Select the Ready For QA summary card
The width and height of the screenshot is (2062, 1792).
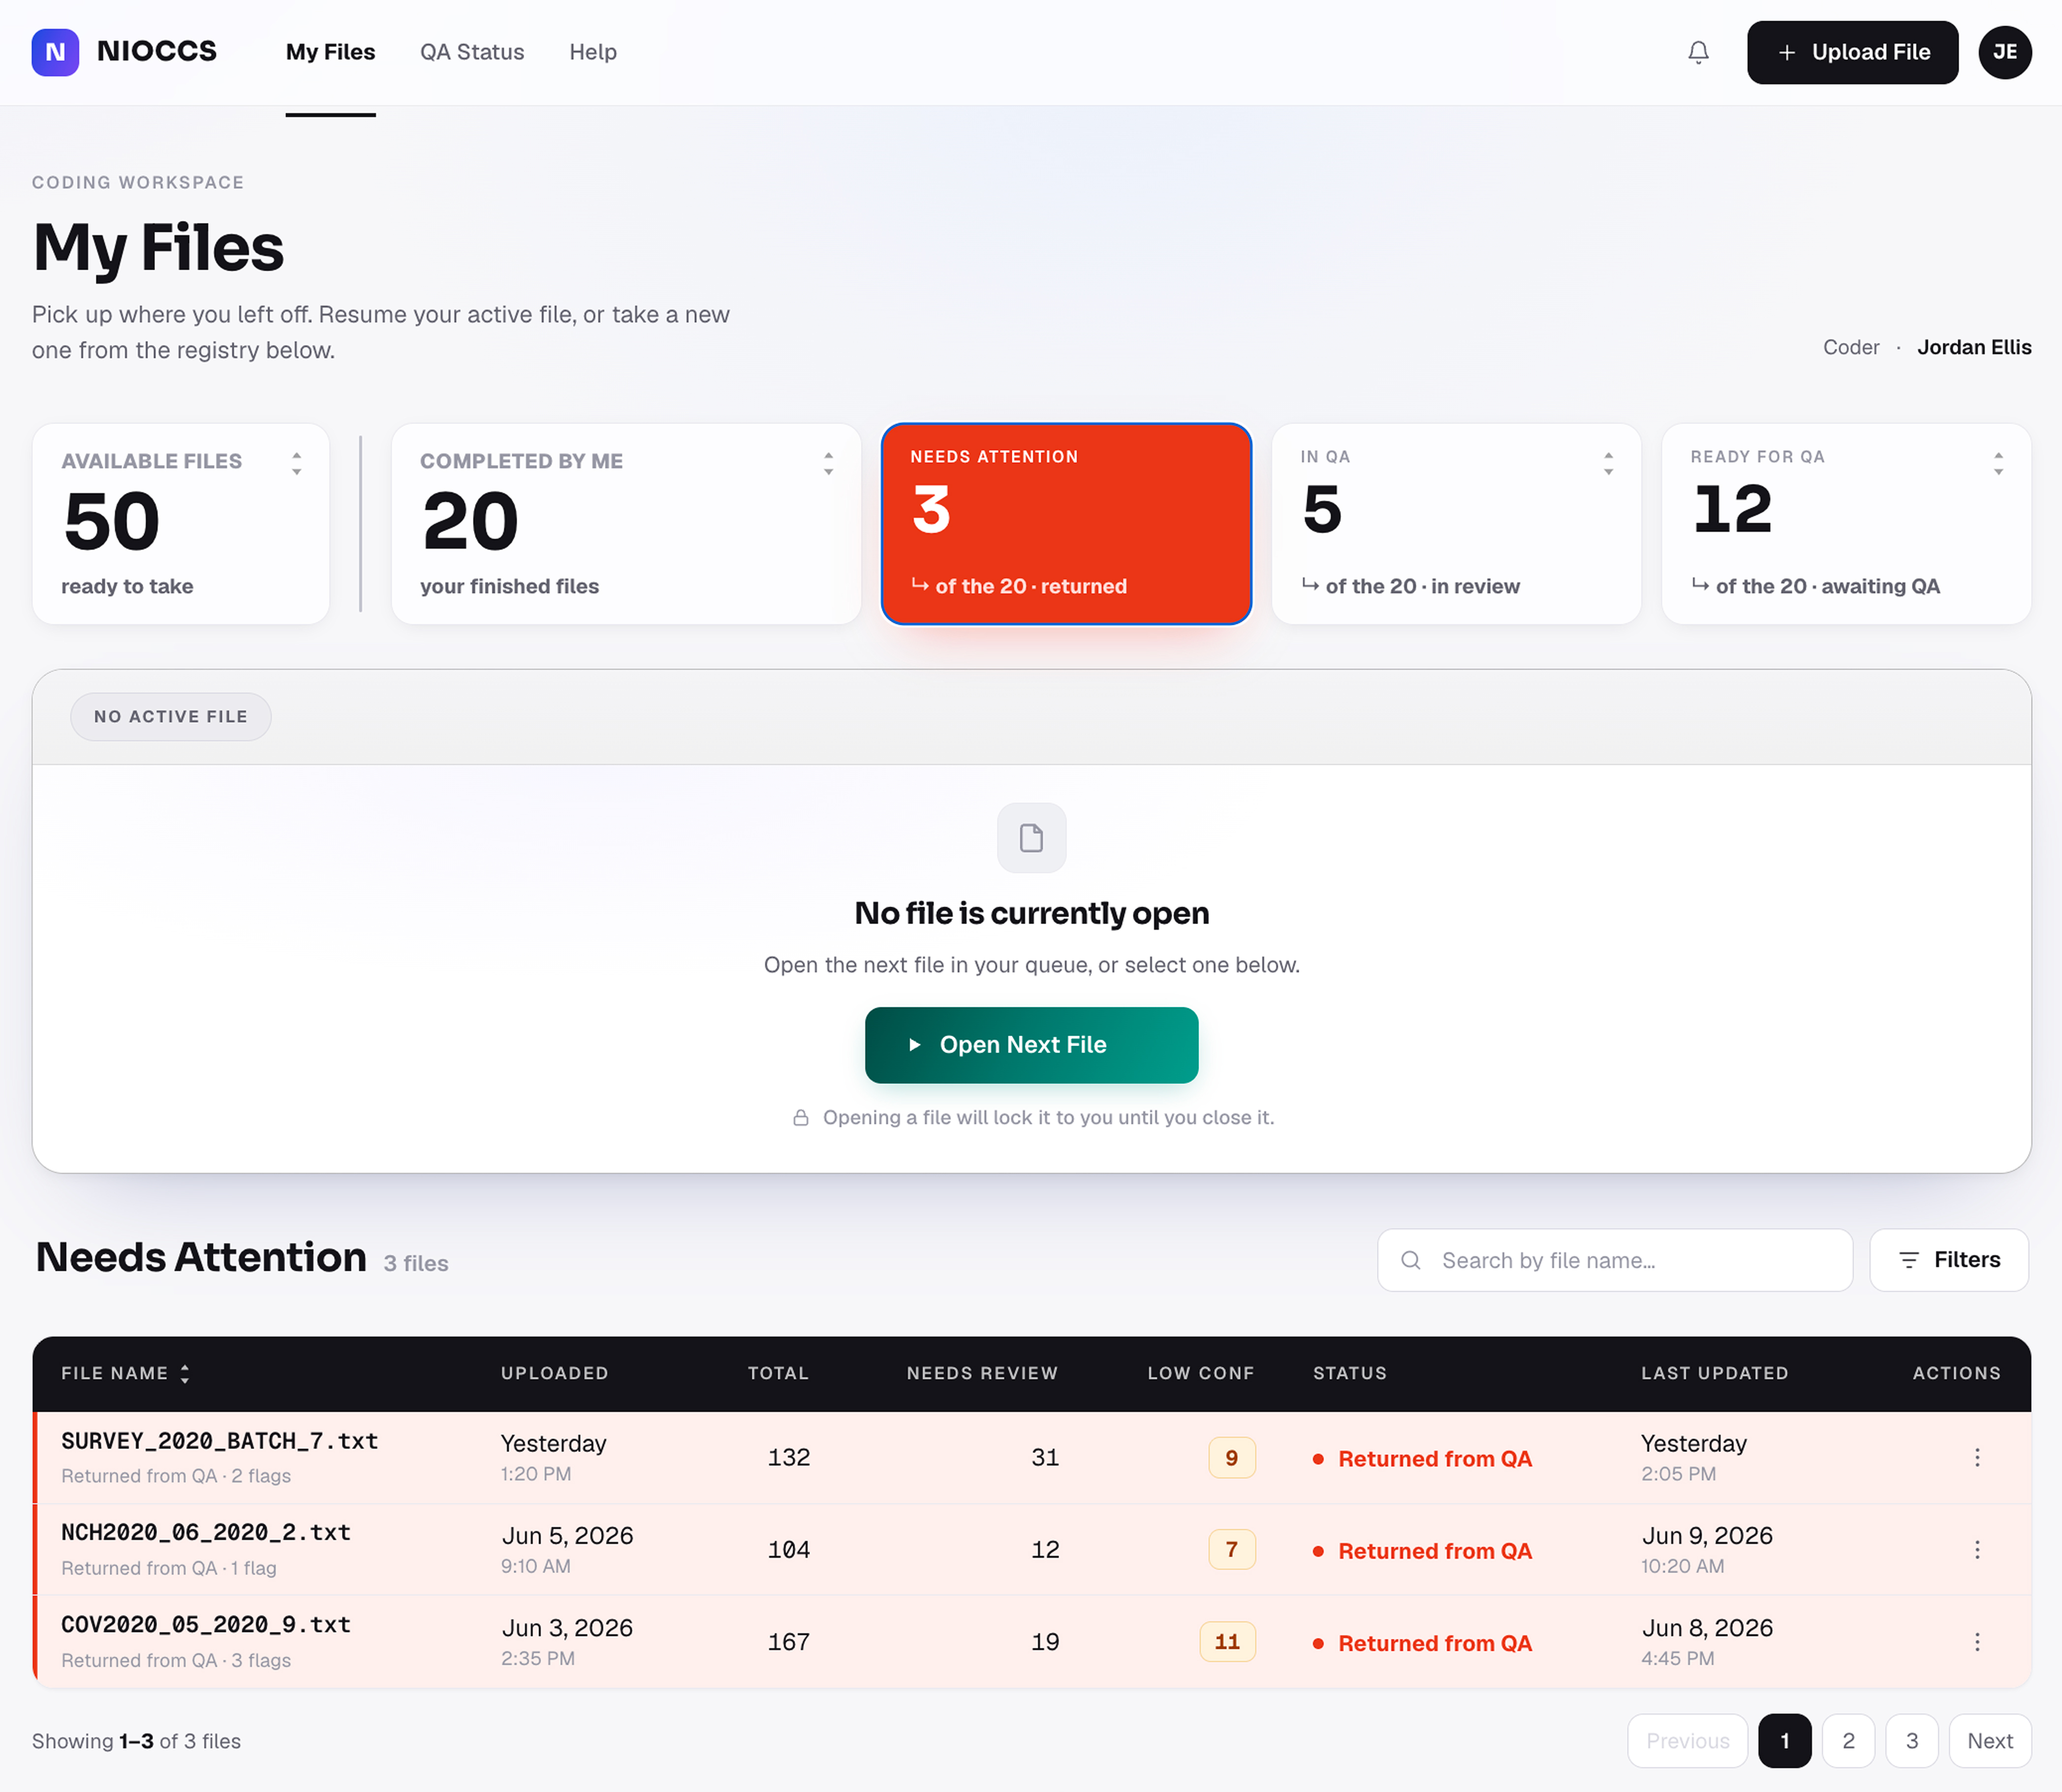click(x=1846, y=524)
